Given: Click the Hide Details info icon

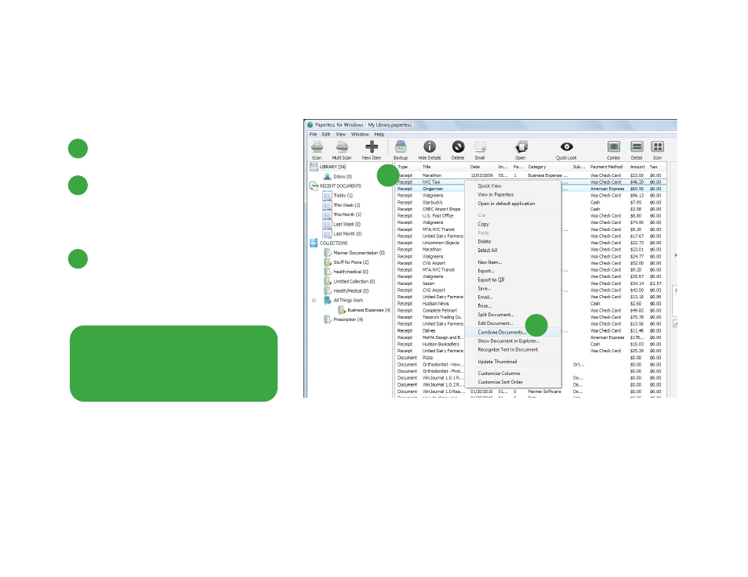Looking at the screenshot, I should (x=430, y=146).
